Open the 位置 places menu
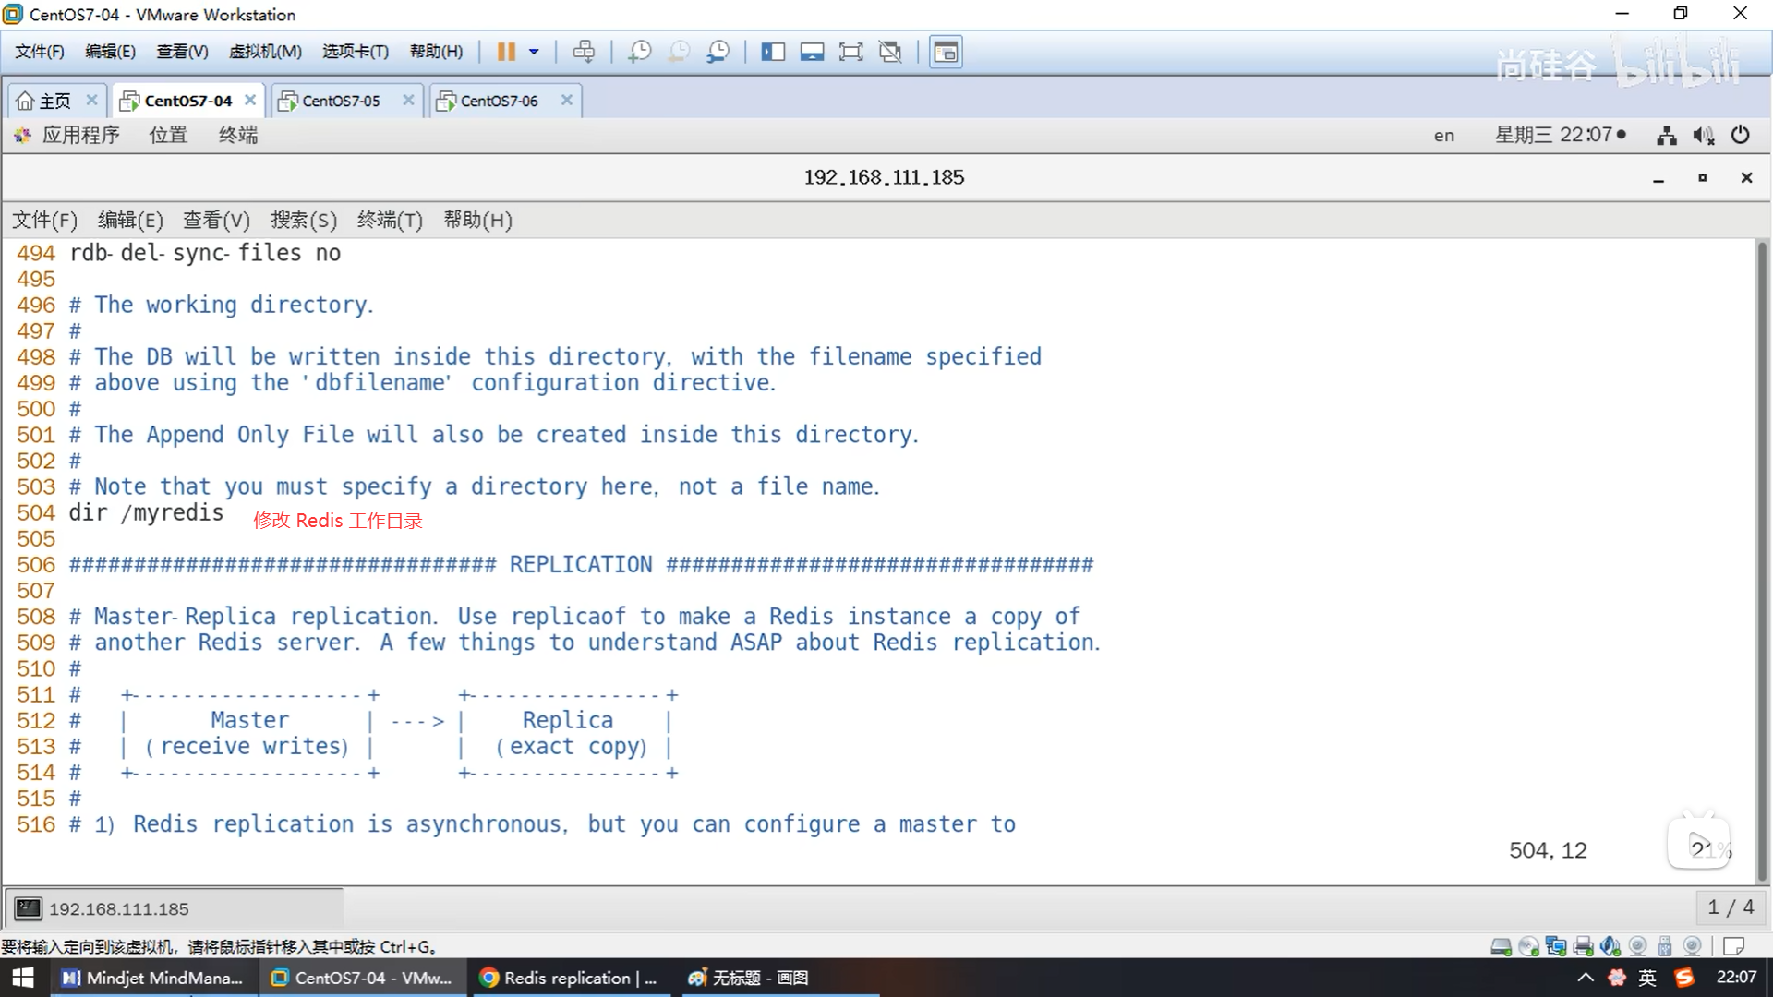The height and width of the screenshot is (997, 1773). (168, 135)
